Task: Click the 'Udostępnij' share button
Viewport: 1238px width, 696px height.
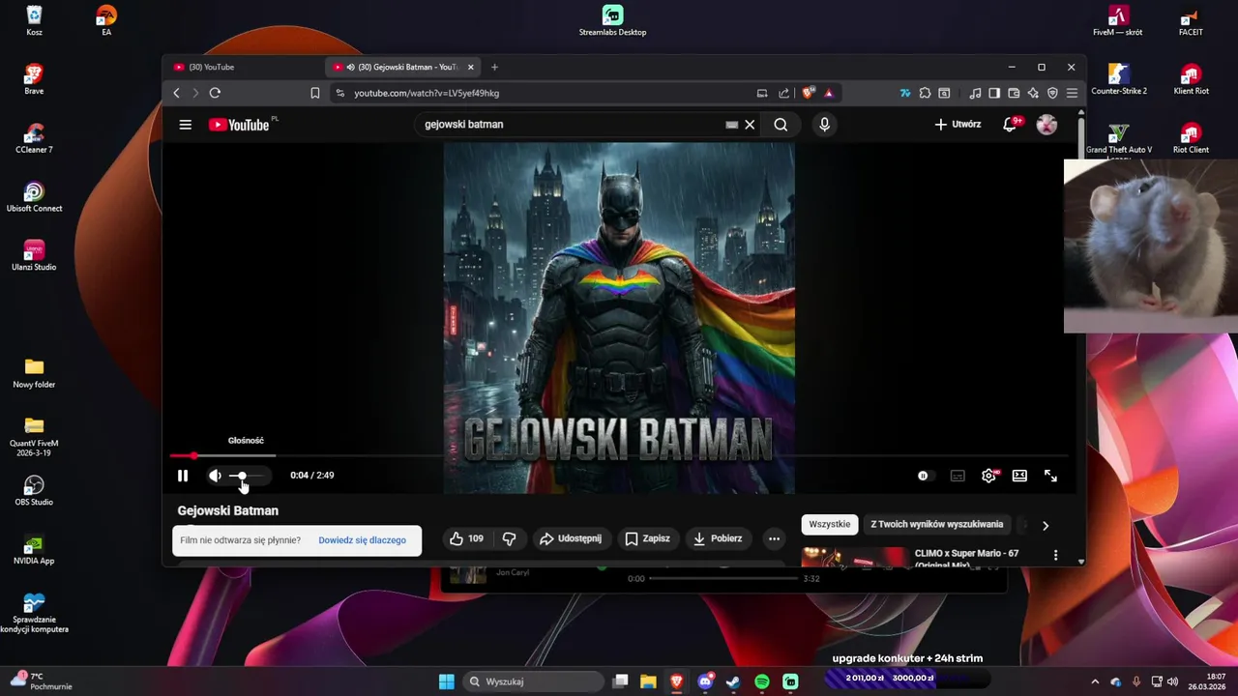Action: [571, 538]
